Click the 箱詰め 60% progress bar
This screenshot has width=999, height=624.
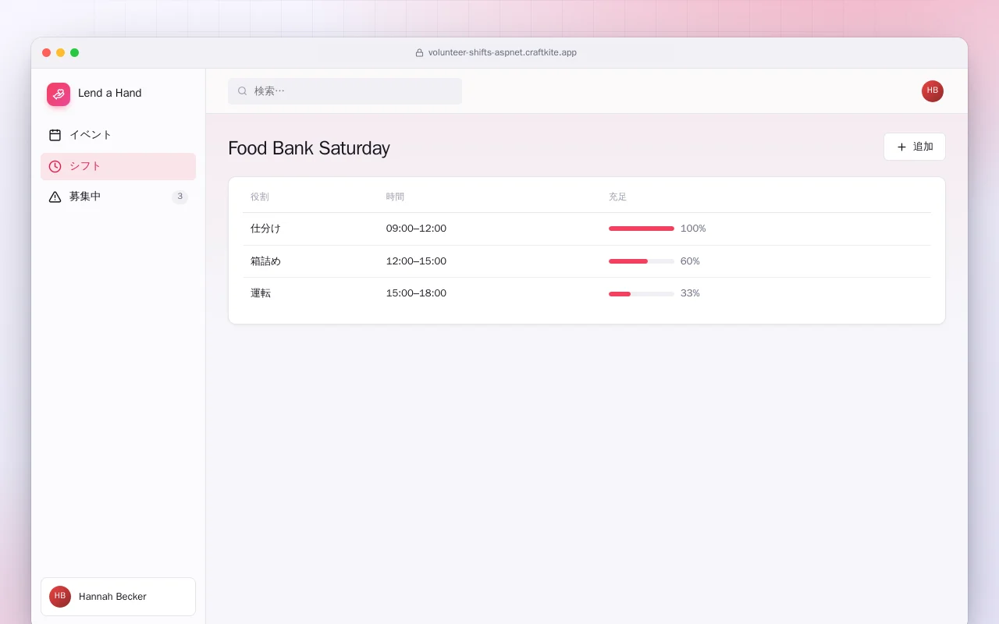pos(642,261)
